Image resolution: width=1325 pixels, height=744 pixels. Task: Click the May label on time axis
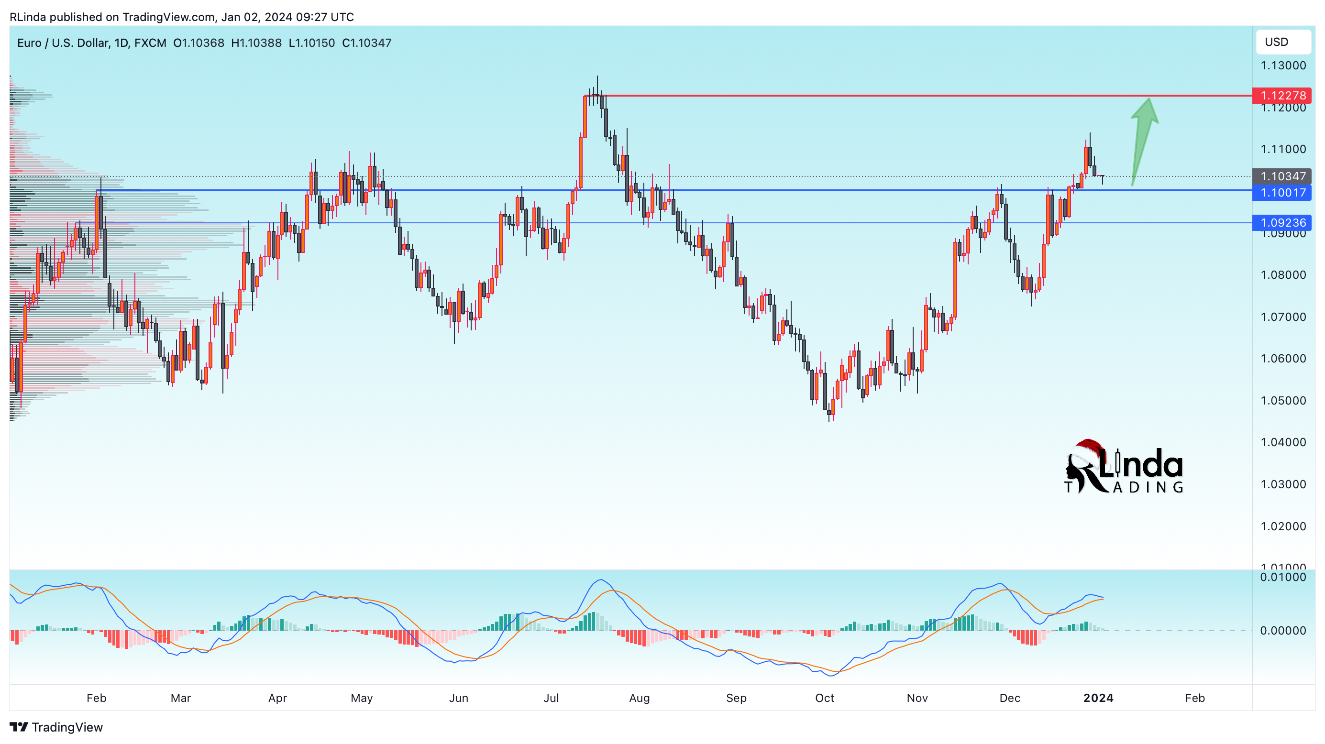pos(362,698)
